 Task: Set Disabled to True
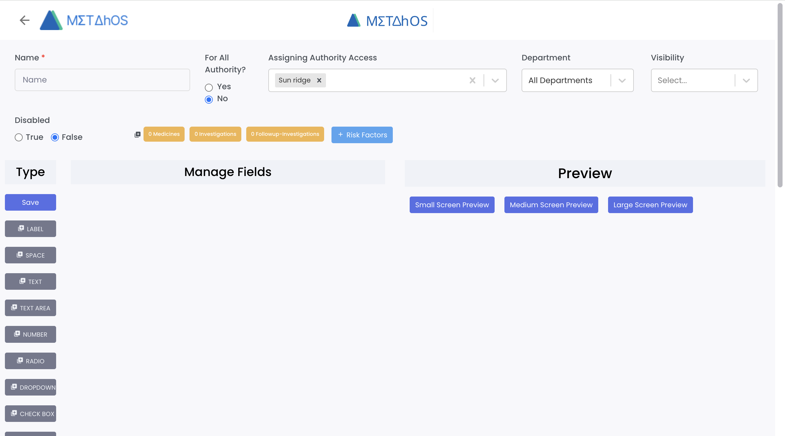[x=19, y=137]
